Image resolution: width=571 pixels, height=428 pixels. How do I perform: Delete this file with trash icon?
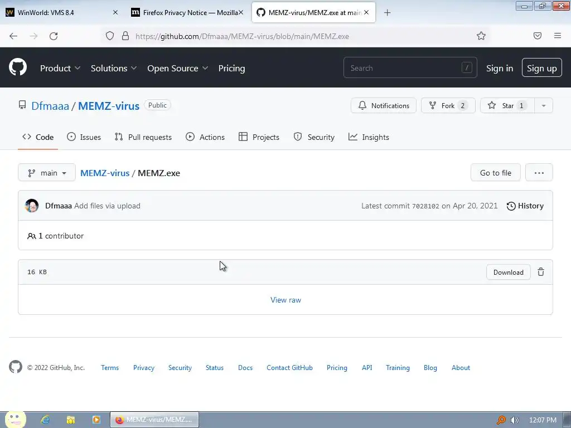541,272
